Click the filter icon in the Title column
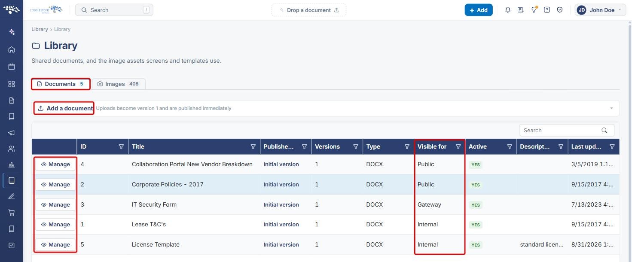This screenshot has width=632, height=262. [x=253, y=147]
